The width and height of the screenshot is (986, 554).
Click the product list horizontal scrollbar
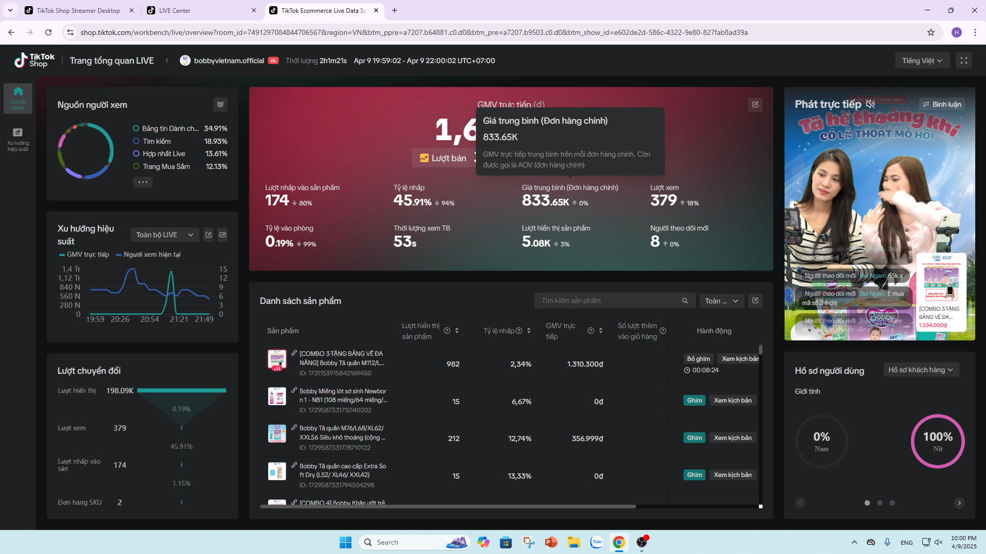(448, 506)
